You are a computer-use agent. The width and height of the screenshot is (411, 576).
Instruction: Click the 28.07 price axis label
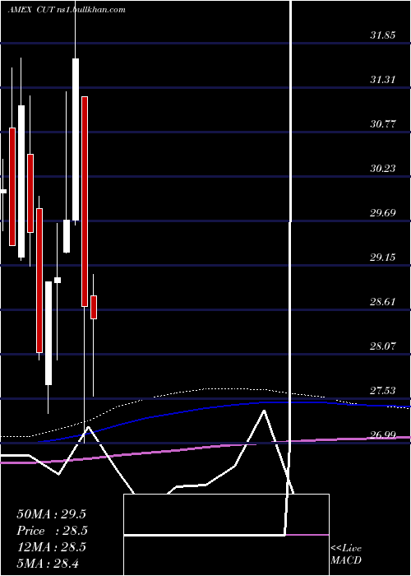coord(383,346)
